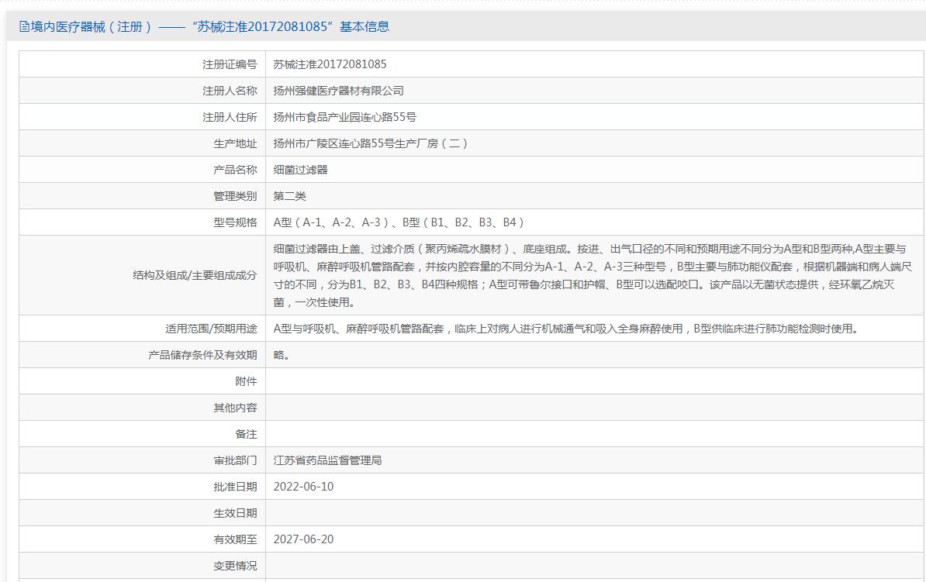Click approval department value 江苏省药品监督管理局

pyautogui.click(x=327, y=460)
